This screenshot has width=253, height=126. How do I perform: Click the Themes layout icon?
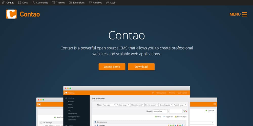[x=53, y=3]
